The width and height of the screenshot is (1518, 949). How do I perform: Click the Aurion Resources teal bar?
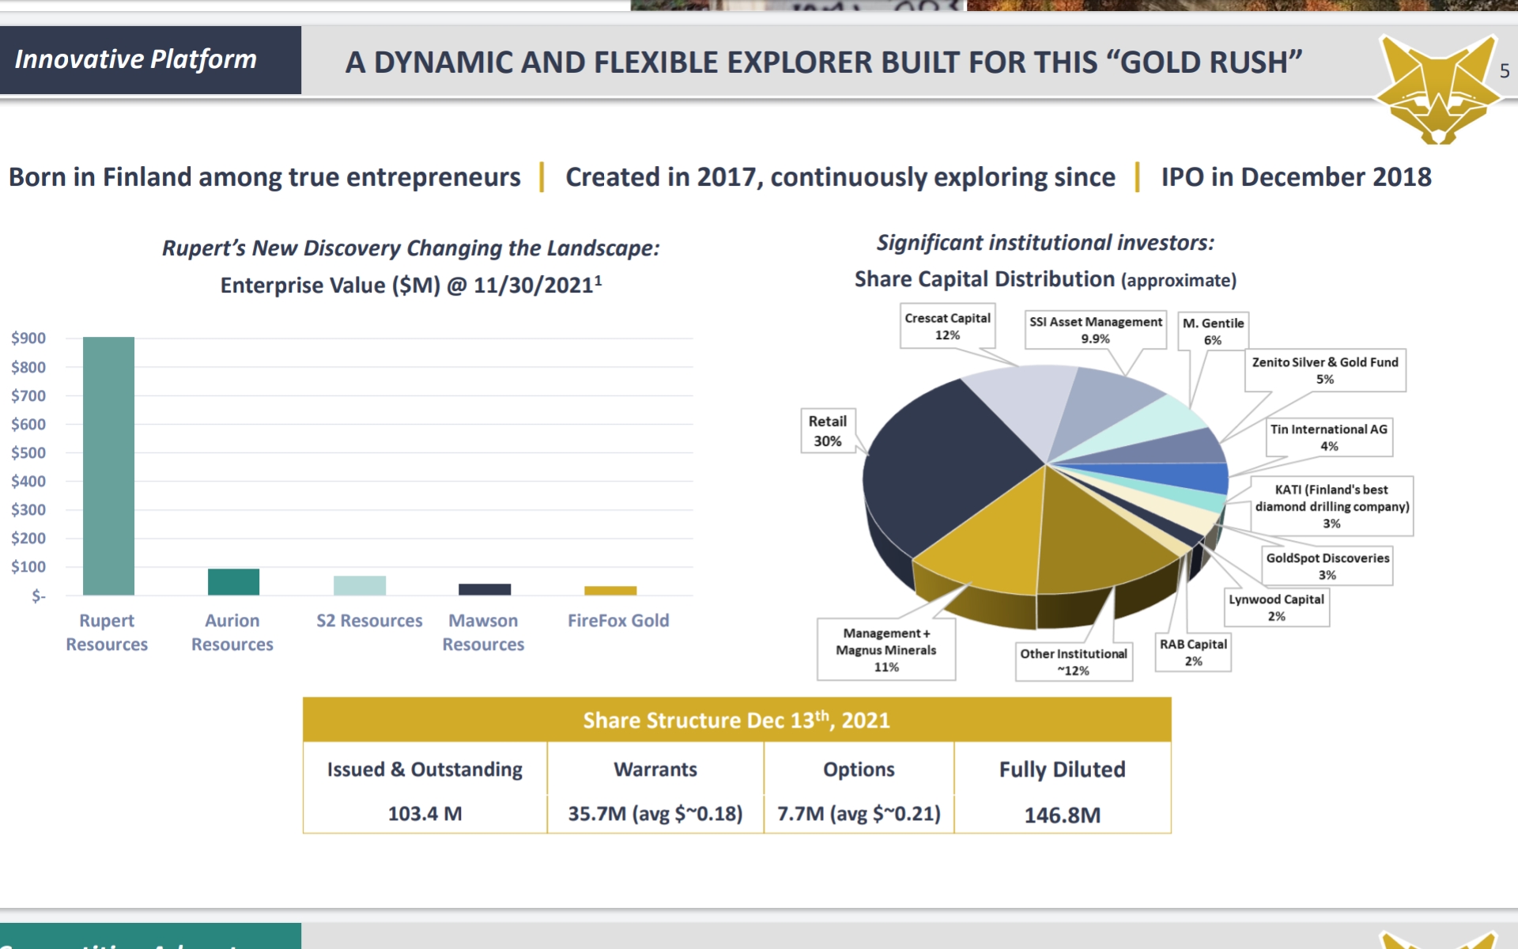point(233,581)
